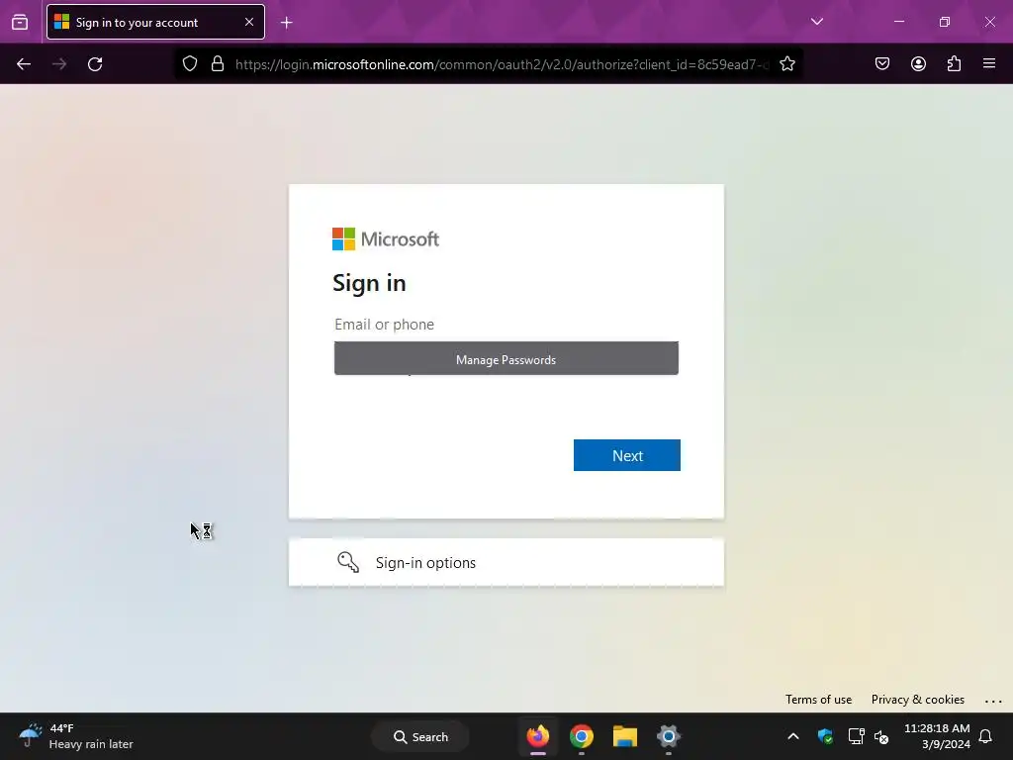Restore down the Firefox window
The image size is (1013, 760).
click(945, 22)
